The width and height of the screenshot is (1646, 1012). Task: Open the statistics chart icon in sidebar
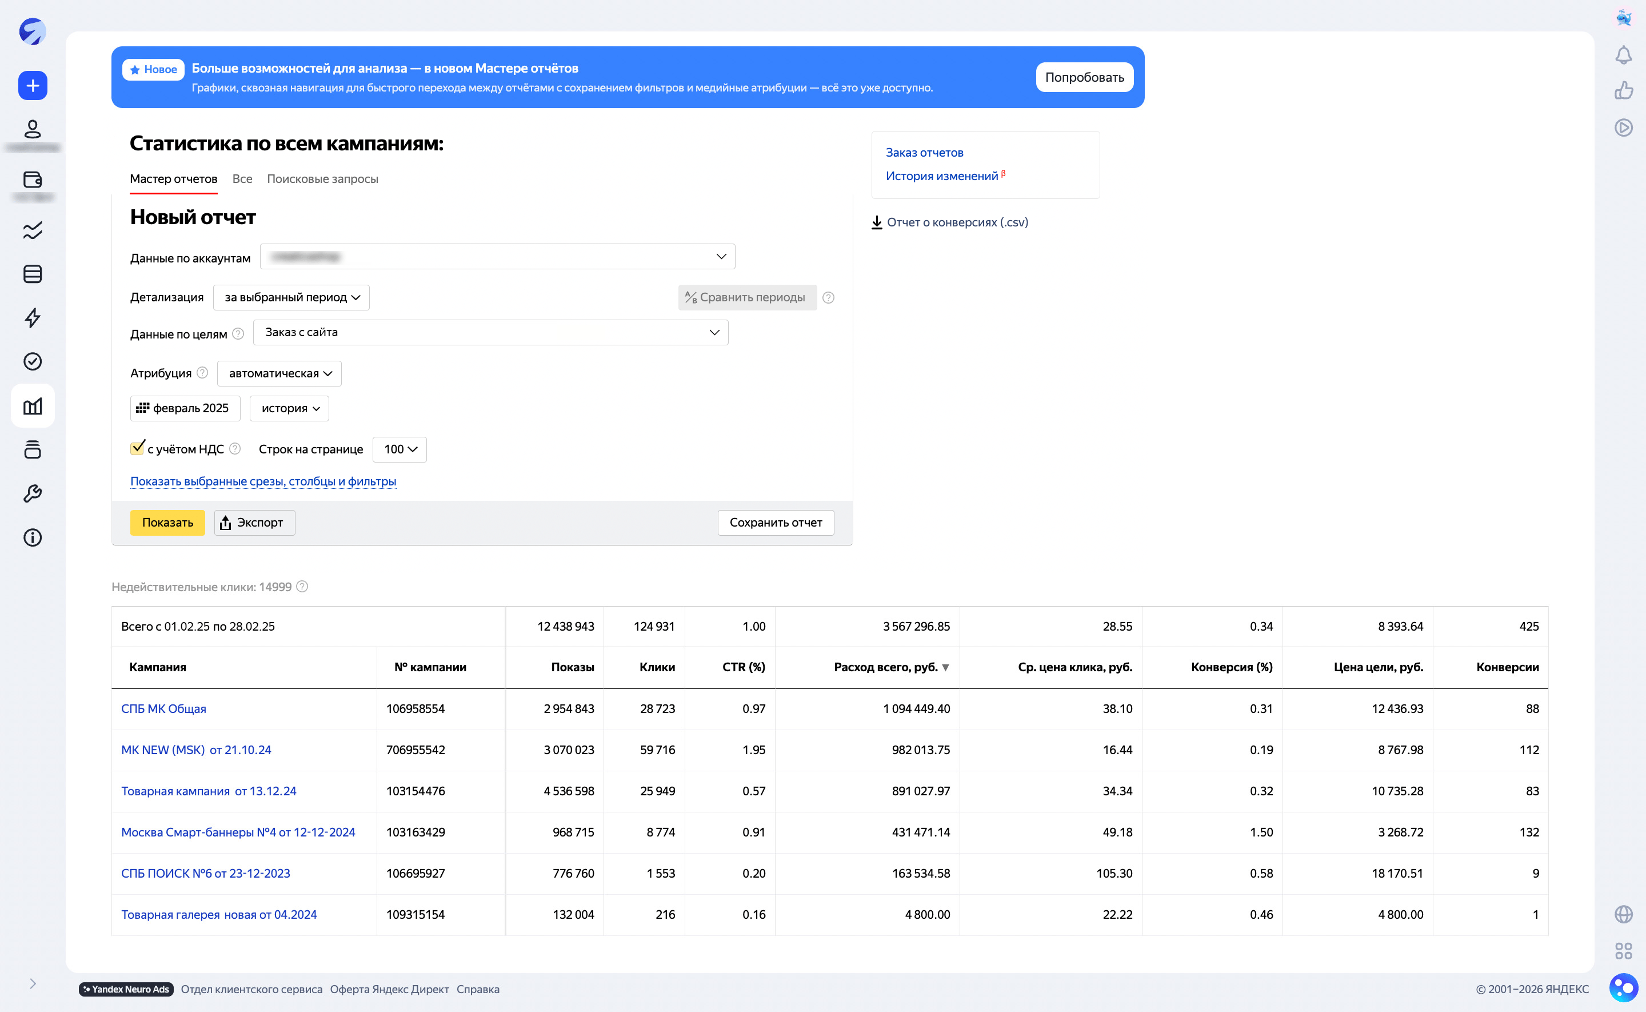tap(32, 405)
